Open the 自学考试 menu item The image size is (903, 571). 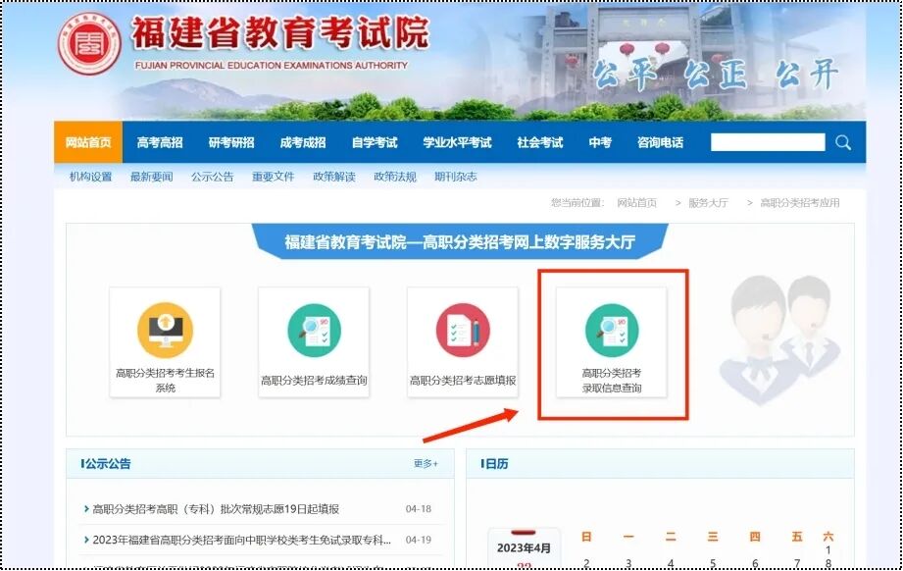coord(376,141)
